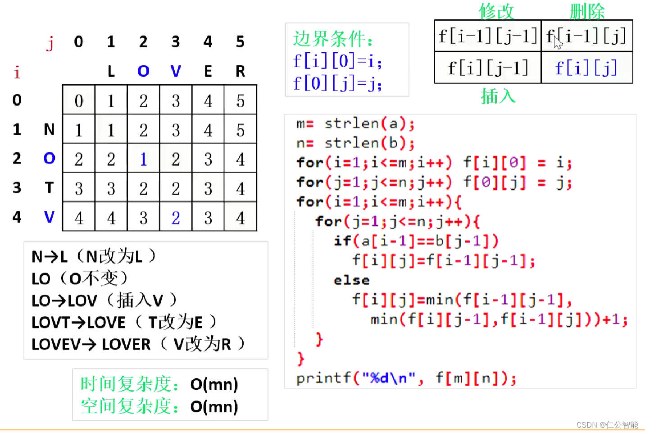Click column header letter L
The width and height of the screenshot is (645, 433).
(x=111, y=71)
